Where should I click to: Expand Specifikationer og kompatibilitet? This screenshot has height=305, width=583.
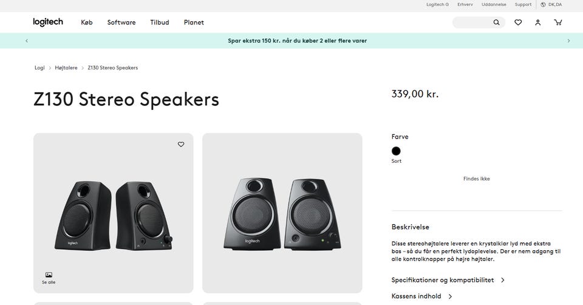coord(448,280)
